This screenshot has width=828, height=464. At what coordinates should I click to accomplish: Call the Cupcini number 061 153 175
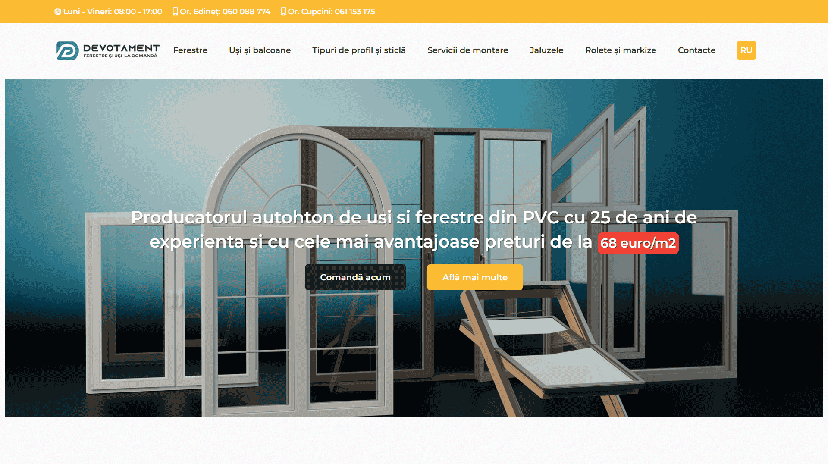pyautogui.click(x=354, y=12)
